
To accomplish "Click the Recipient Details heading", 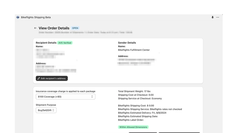I will click(46, 43).
